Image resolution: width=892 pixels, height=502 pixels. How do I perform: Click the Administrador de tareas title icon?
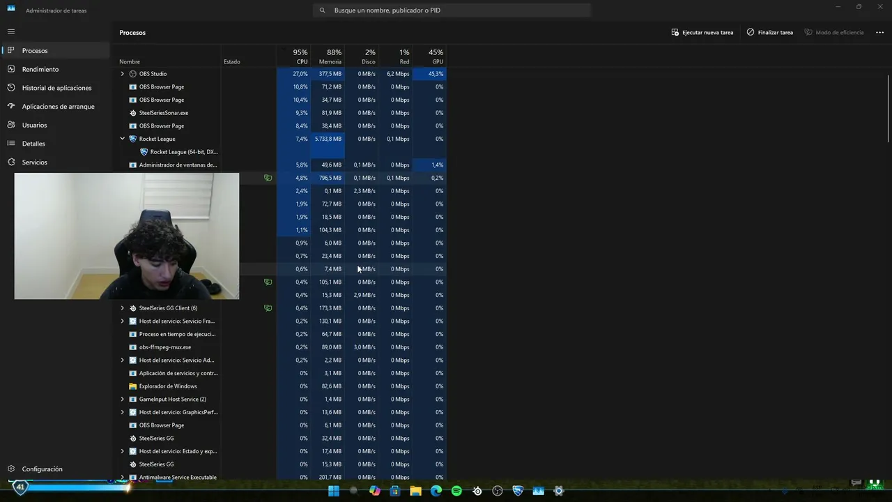(11, 8)
